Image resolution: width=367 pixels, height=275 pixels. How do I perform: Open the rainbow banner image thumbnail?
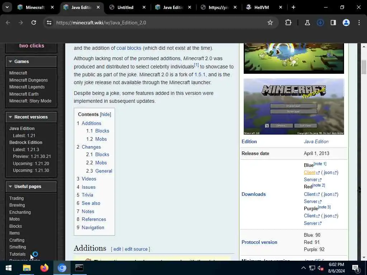294,58
